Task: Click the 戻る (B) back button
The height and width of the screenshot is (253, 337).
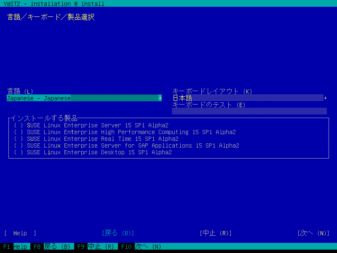Action: coord(118,233)
